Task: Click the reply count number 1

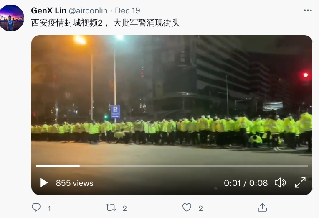Action: tap(49, 208)
